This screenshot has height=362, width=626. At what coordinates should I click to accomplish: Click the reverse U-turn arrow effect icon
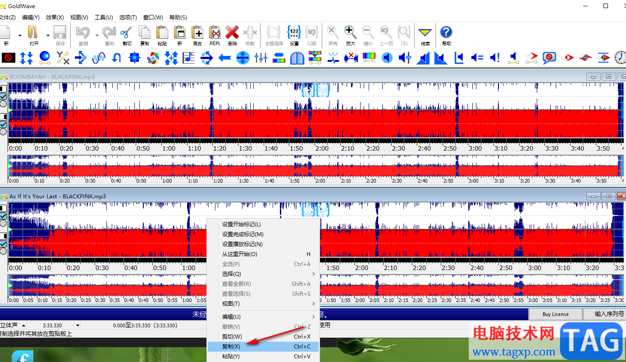click(x=117, y=58)
